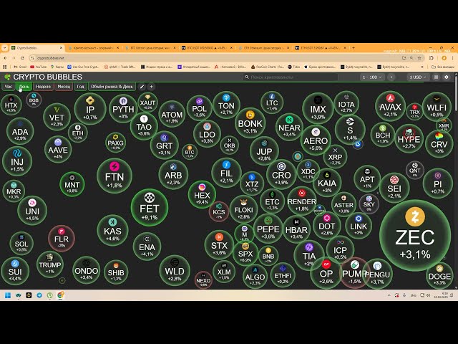Open Telegram from the taskbar
Screen dimensions: 458x344
click(x=39, y=295)
